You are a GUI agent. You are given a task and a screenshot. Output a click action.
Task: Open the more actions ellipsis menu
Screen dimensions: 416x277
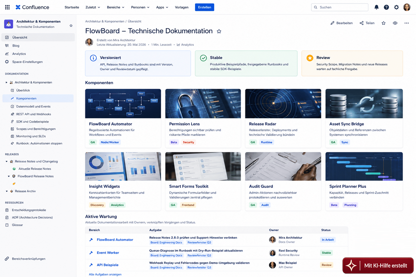coord(407,23)
